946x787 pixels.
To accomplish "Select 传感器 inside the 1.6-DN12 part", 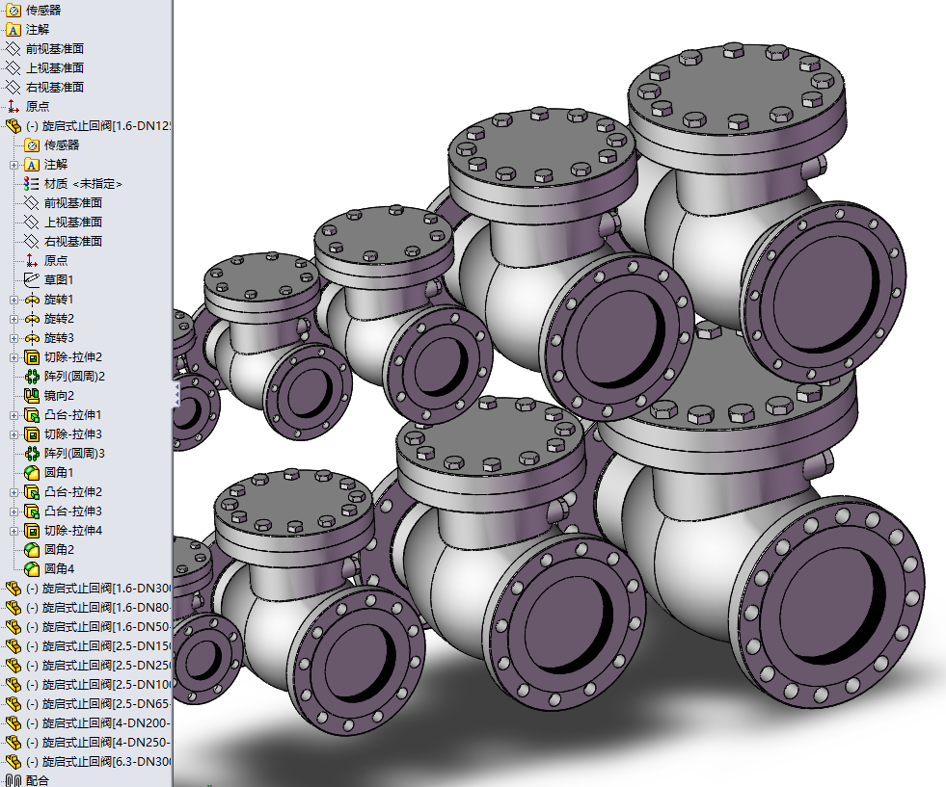I will (62, 145).
